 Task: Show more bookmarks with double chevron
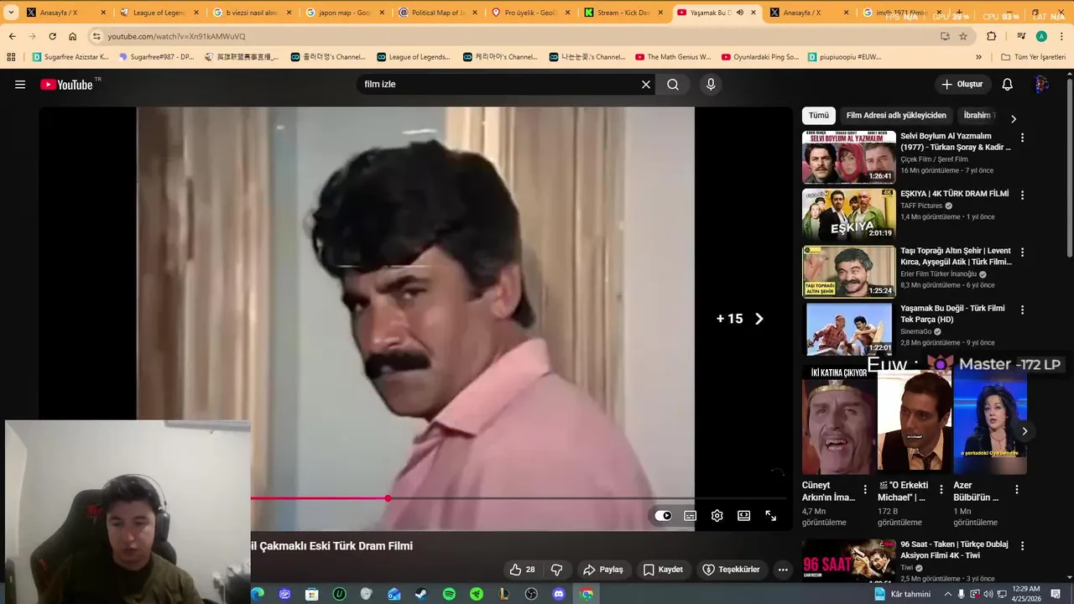pos(978,57)
